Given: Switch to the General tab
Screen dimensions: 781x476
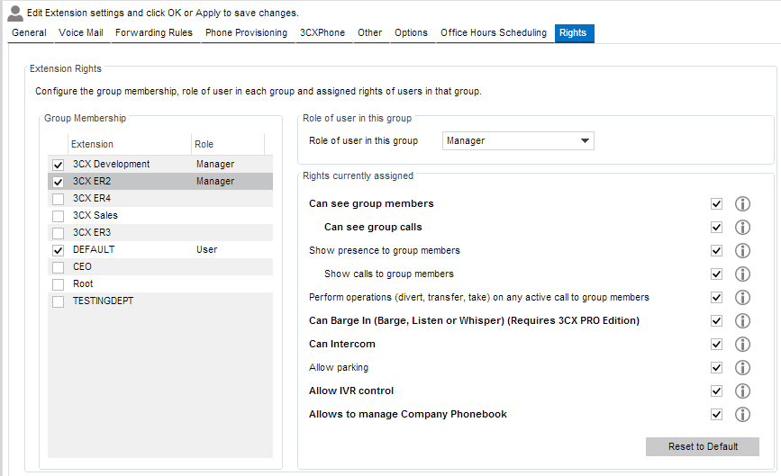Looking at the screenshot, I should coord(29,32).
